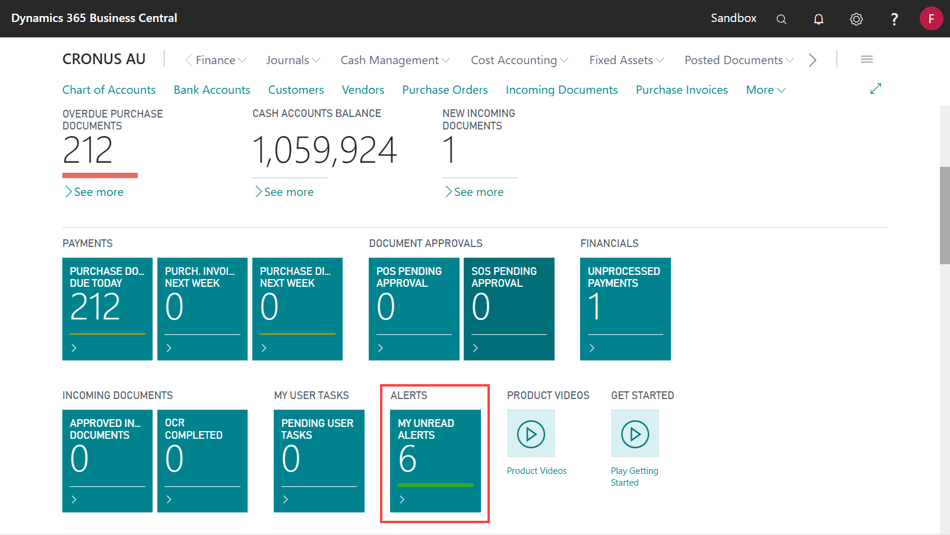Click the MY UNREAD ALERTS title
The height and width of the screenshot is (535, 950).
tap(426, 429)
